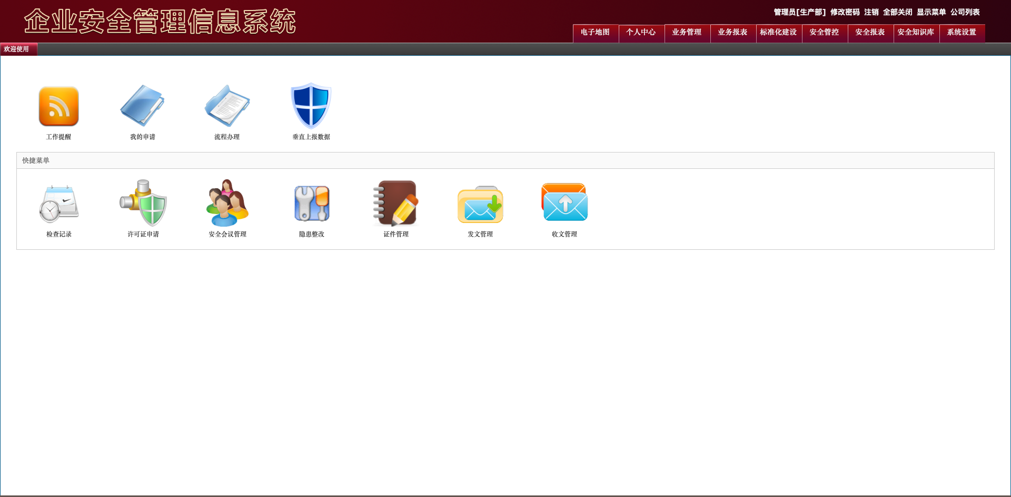Click the 发文管理 mail download icon

(480, 204)
